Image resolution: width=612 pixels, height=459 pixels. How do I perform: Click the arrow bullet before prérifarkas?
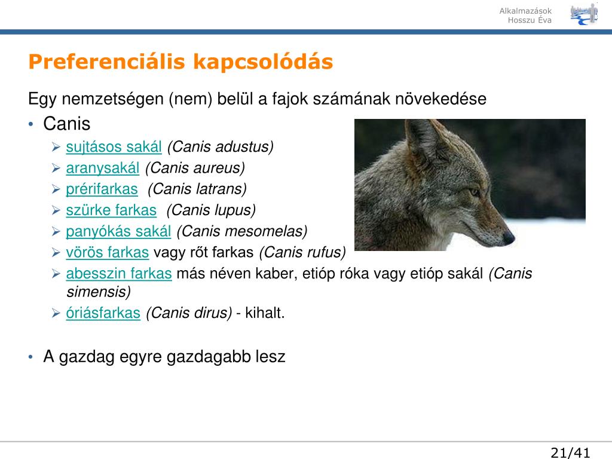(56, 189)
